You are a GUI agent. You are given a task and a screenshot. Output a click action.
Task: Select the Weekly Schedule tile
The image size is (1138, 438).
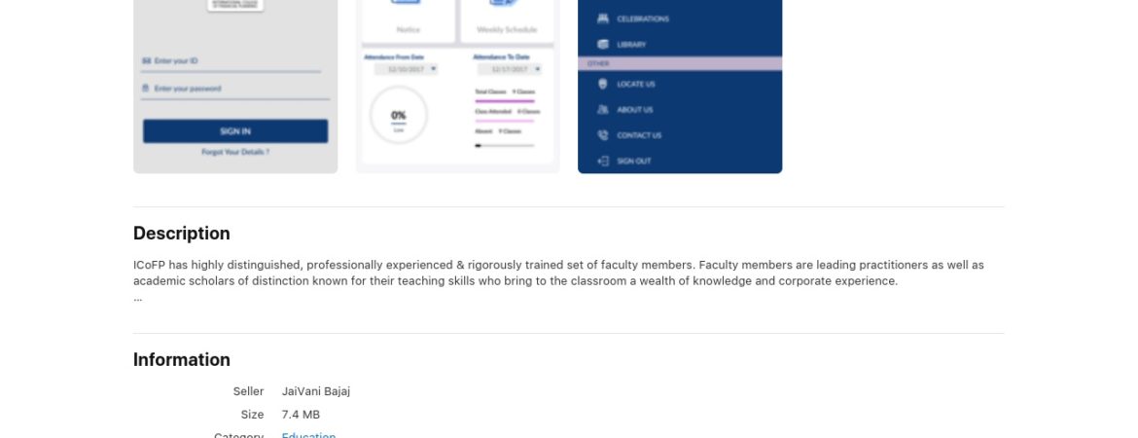click(507, 20)
